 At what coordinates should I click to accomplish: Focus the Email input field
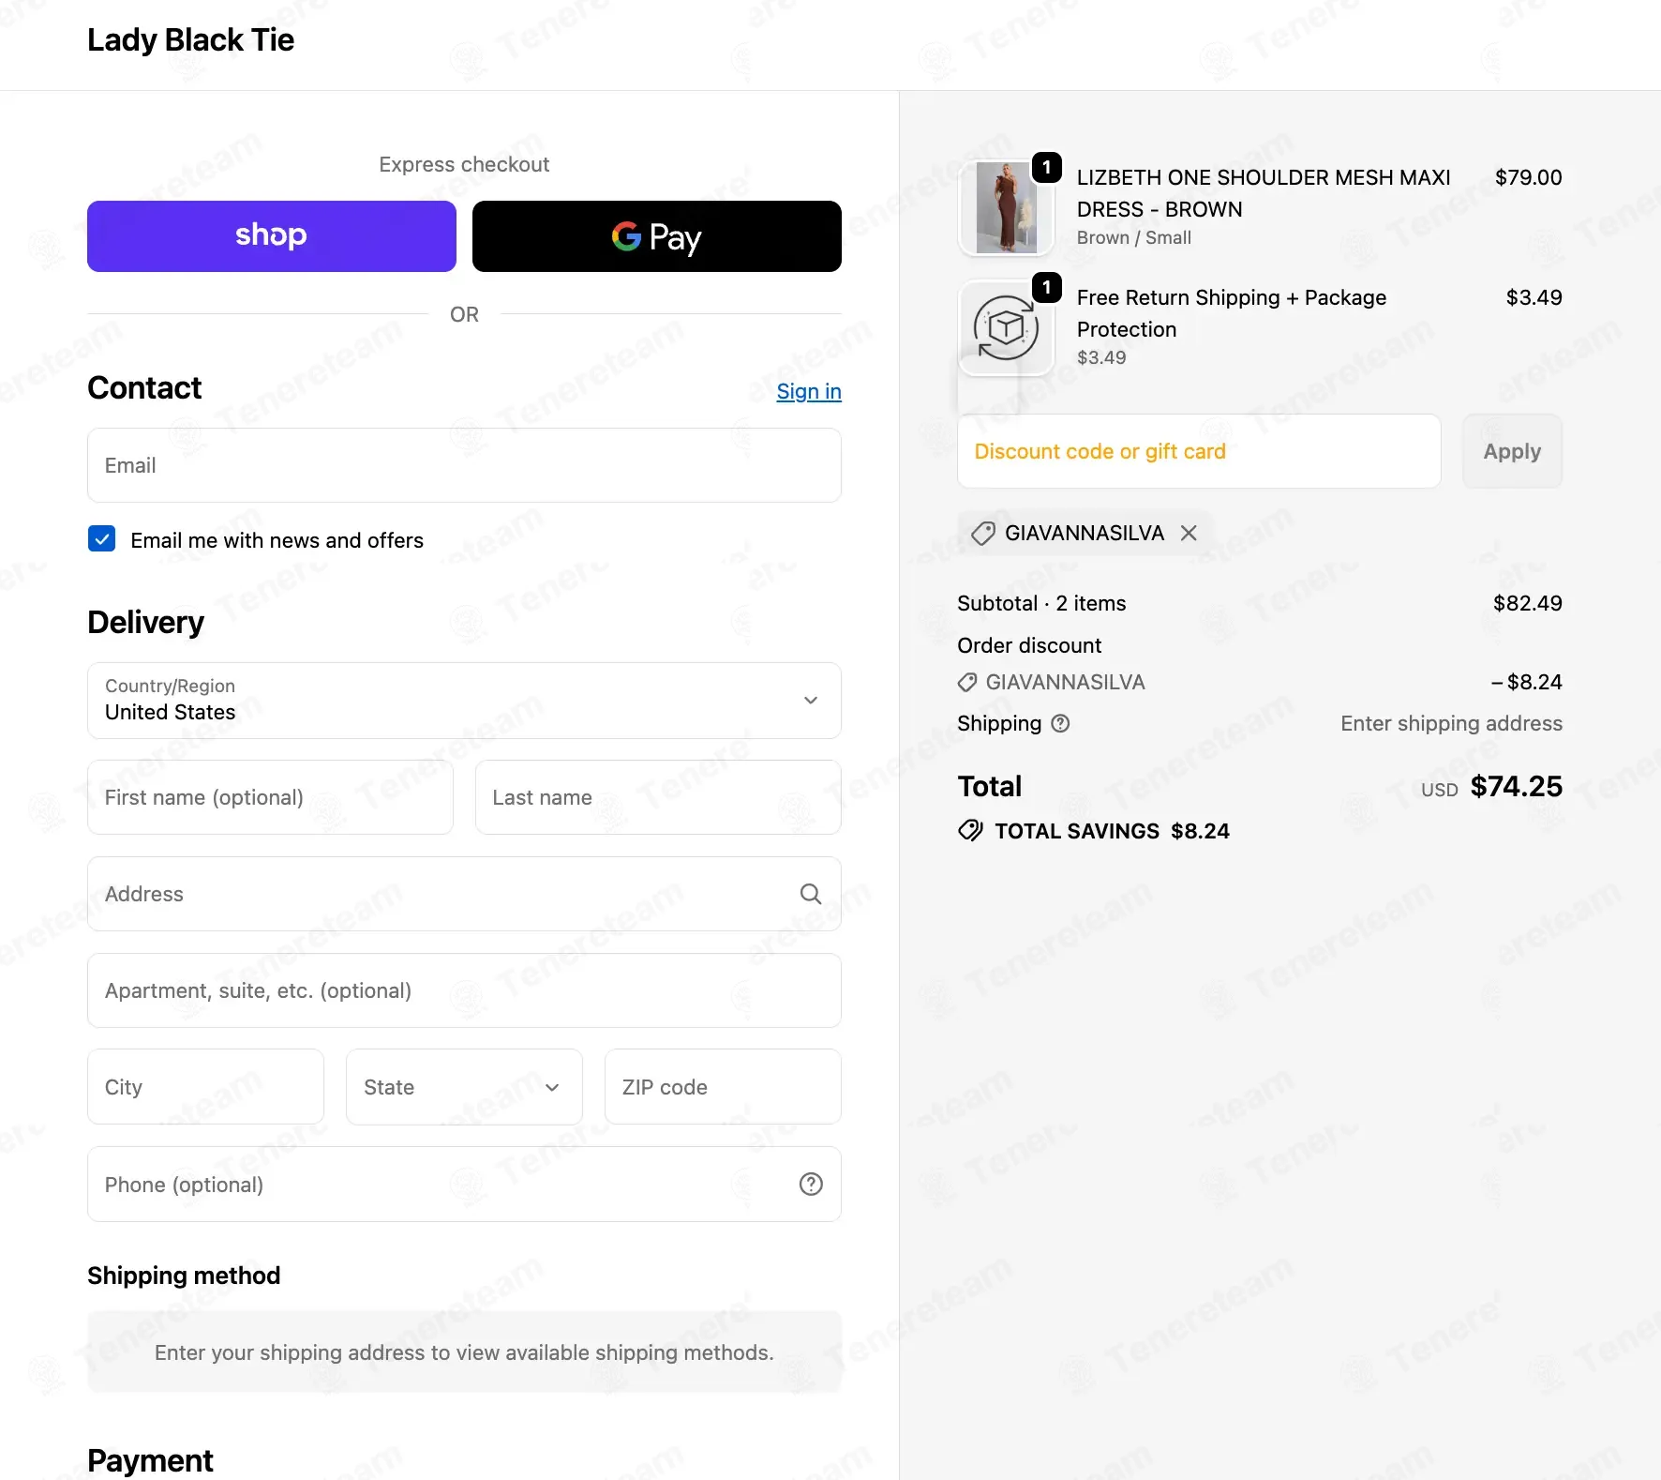pos(464,465)
